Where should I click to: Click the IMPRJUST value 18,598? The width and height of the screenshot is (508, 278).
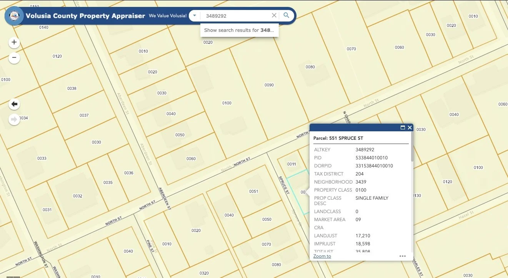coord(363,244)
